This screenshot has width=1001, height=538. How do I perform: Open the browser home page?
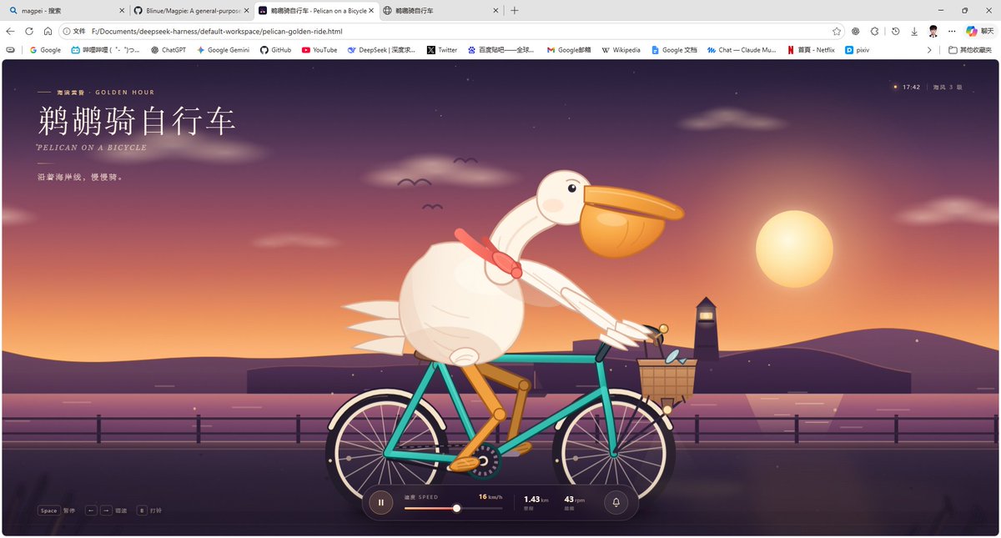point(48,31)
